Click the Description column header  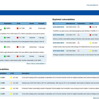26,73
